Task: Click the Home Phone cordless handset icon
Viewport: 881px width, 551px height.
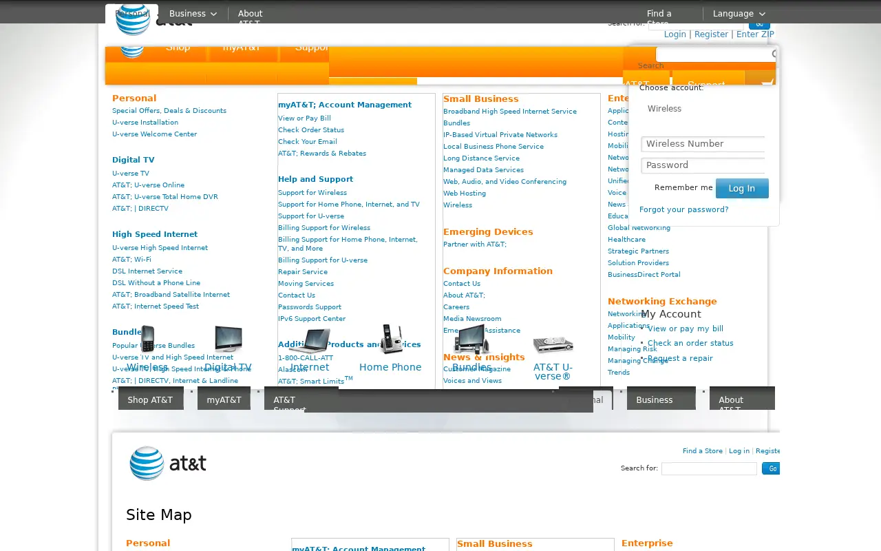Action: pos(391,339)
